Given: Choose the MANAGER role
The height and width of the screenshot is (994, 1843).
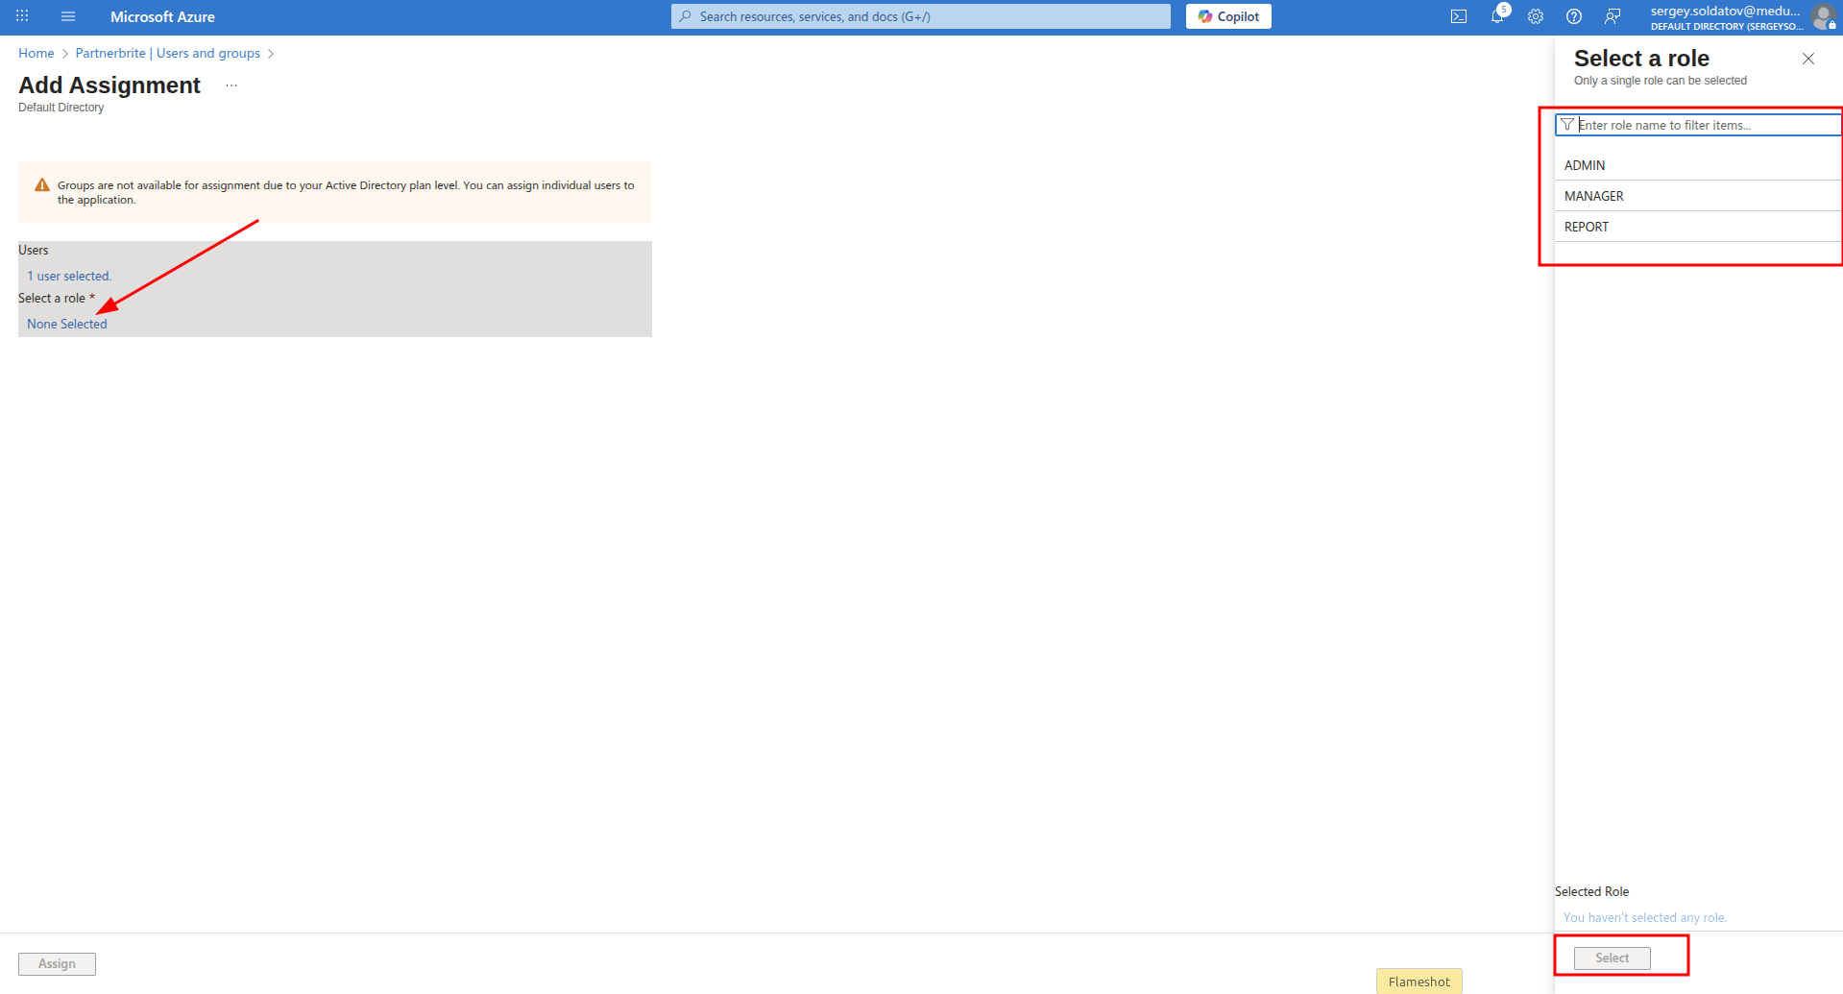Looking at the screenshot, I should click(1698, 196).
